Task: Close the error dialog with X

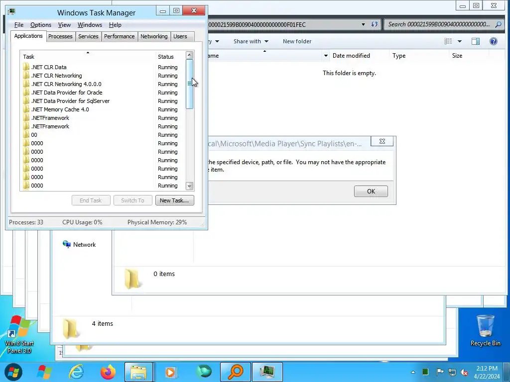Action: [382, 141]
